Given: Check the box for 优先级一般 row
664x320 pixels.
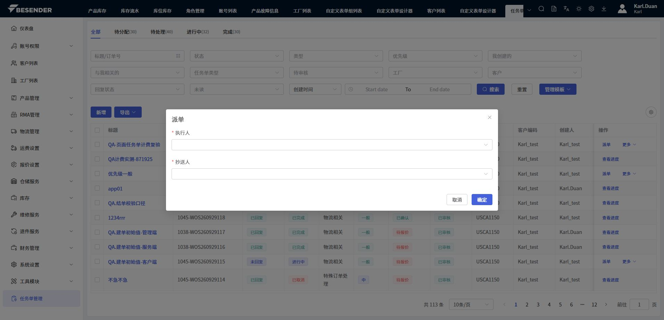Looking at the screenshot, I should pos(97,174).
